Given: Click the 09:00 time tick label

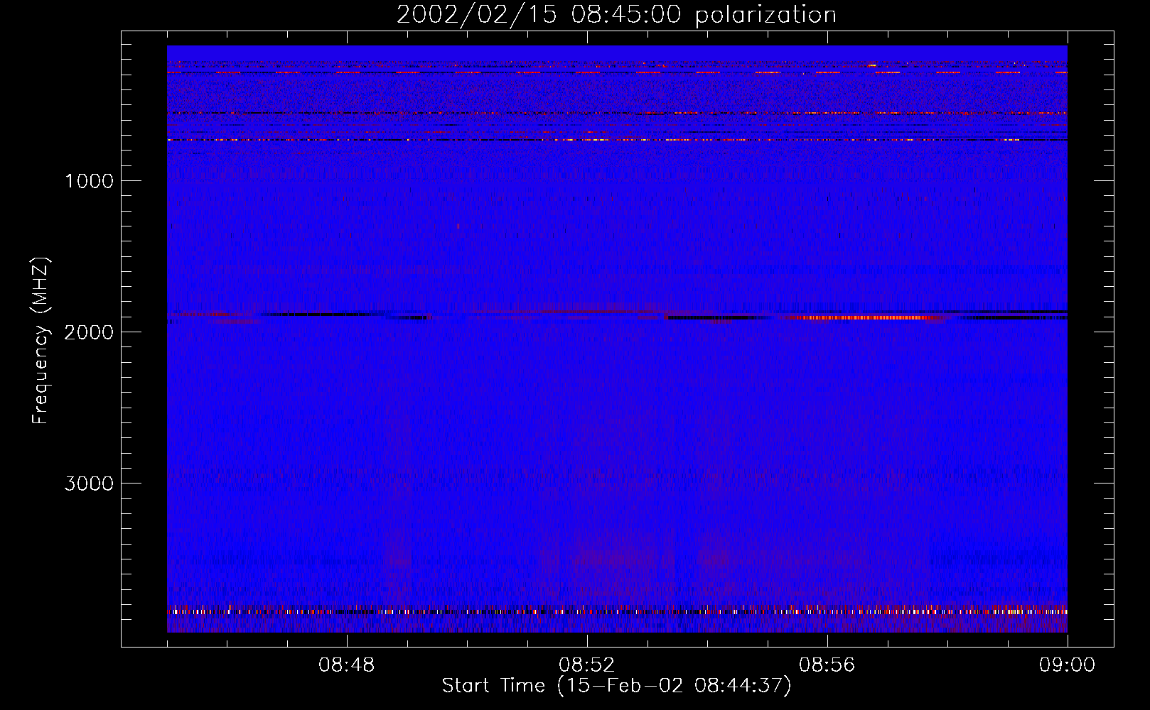Looking at the screenshot, I should click(1068, 665).
